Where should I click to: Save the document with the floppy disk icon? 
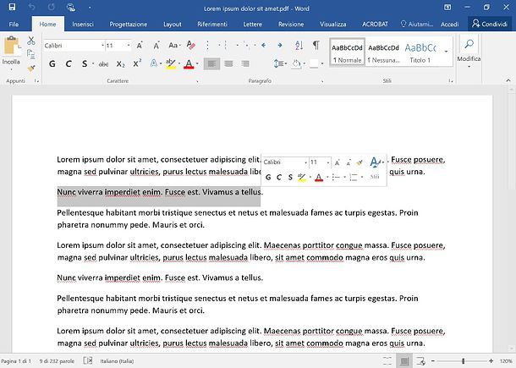click(x=12, y=7)
